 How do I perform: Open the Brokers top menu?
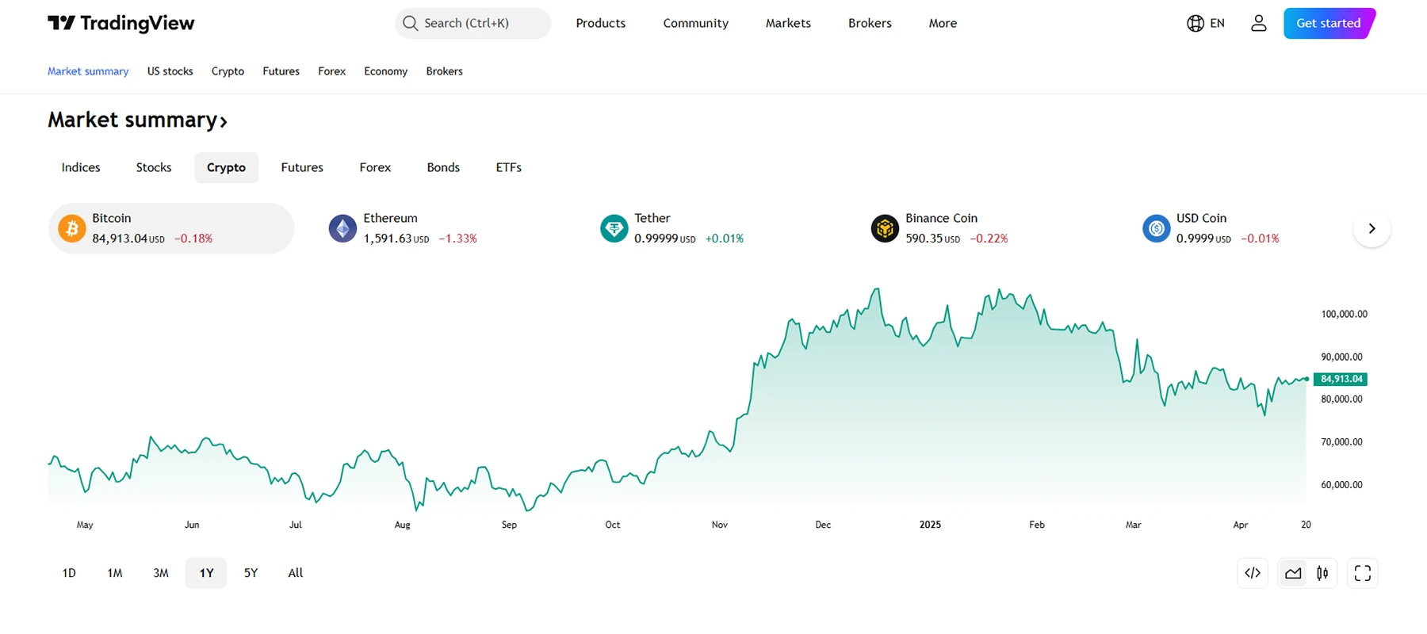(x=870, y=23)
